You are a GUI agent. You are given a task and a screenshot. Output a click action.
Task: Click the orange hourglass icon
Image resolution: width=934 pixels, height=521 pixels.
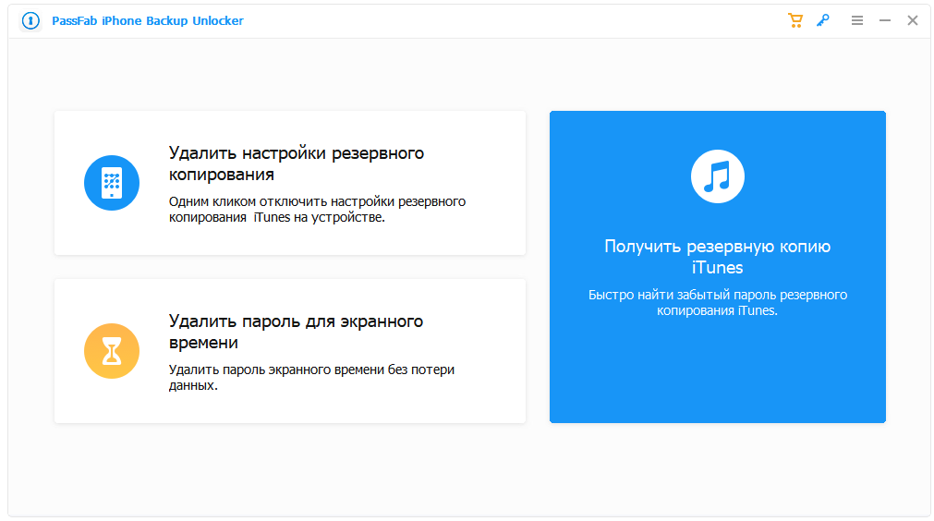(x=112, y=351)
